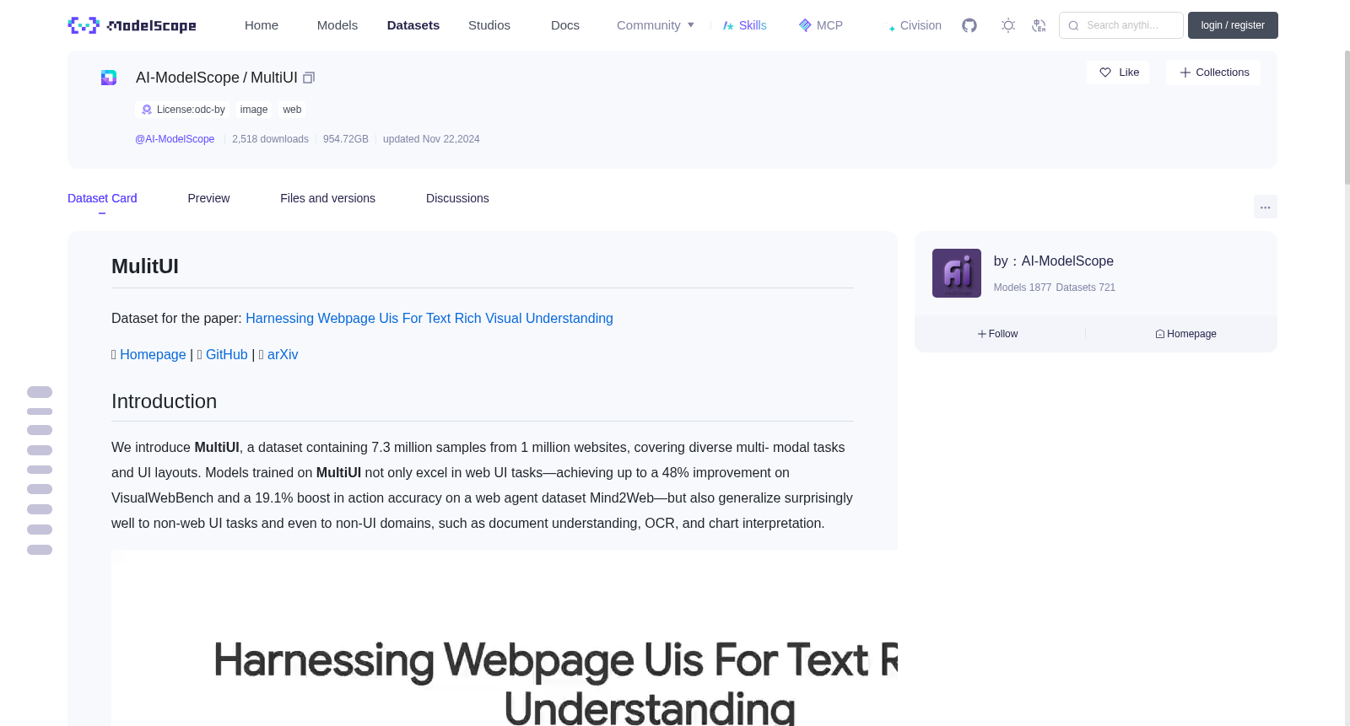This screenshot has width=1350, height=726.
Task: View the Discussions tab
Action: pos(457,198)
